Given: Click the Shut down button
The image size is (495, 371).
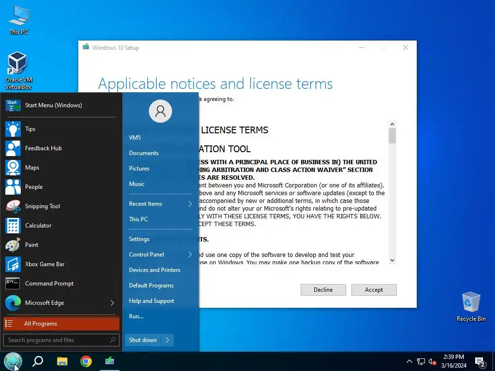Looking at the screenshot, I should tap(143, 340).
